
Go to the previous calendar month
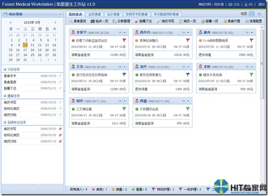point(11,22)
